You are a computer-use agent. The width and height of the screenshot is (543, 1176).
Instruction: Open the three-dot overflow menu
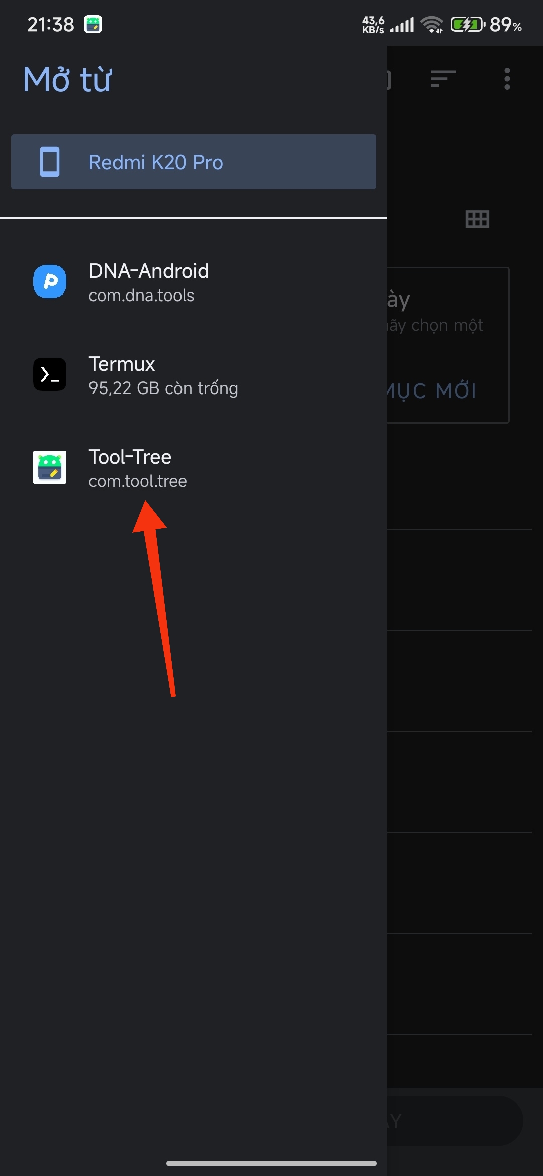pos(507,79)
